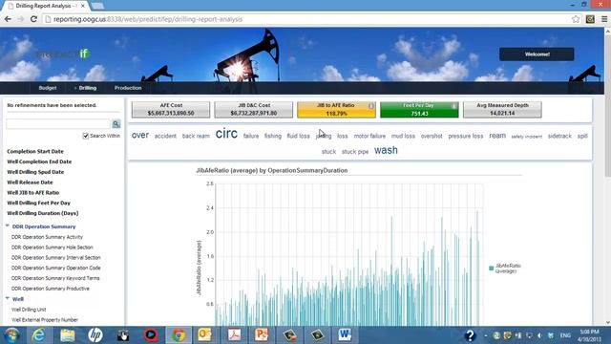Select the 'pressure loss' tag term
The image size is (611, 344).
[x=466, y=136]
